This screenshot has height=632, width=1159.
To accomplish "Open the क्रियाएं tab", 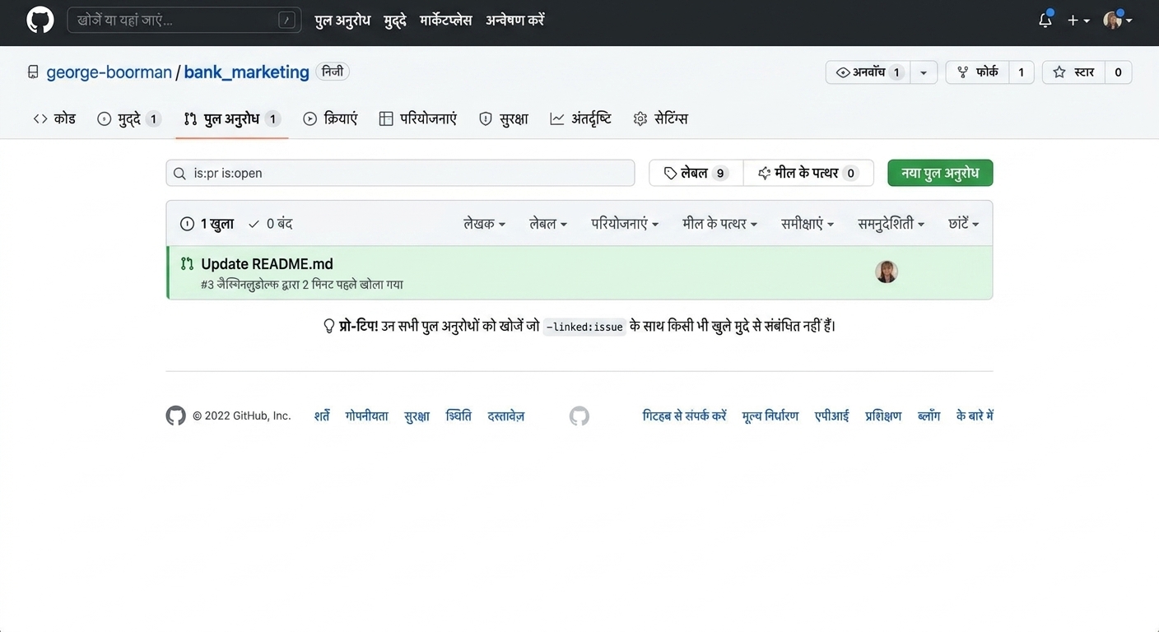I will 330,118.
